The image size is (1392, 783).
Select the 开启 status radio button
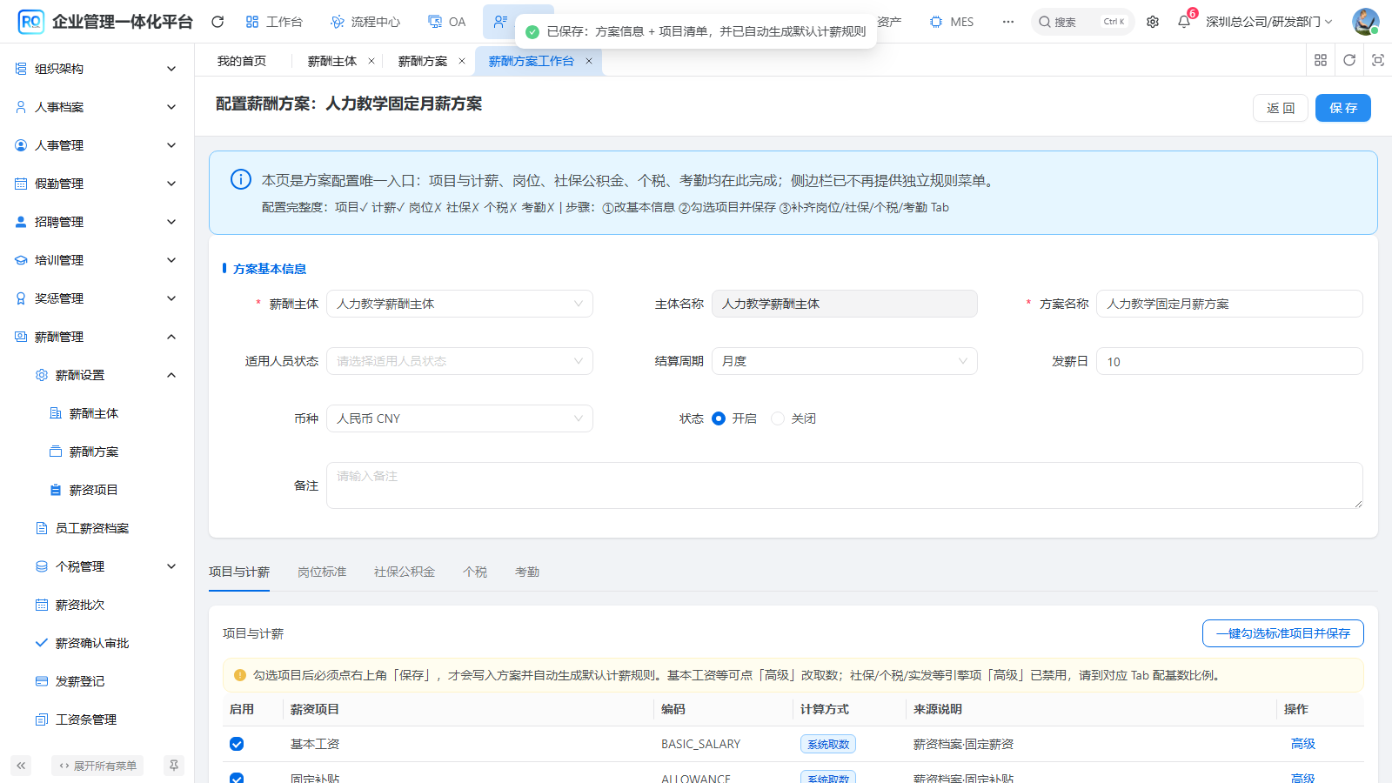point(719,418)
